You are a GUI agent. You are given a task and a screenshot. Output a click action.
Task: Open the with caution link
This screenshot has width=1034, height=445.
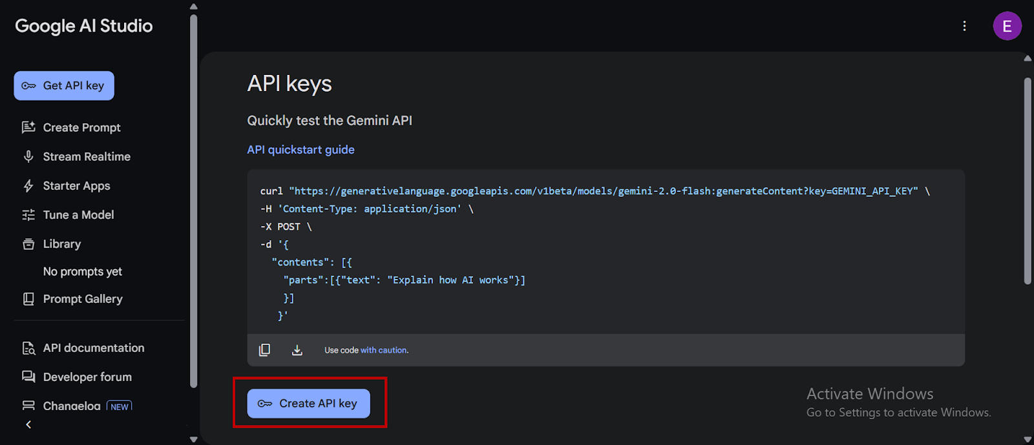pos(385,350)
